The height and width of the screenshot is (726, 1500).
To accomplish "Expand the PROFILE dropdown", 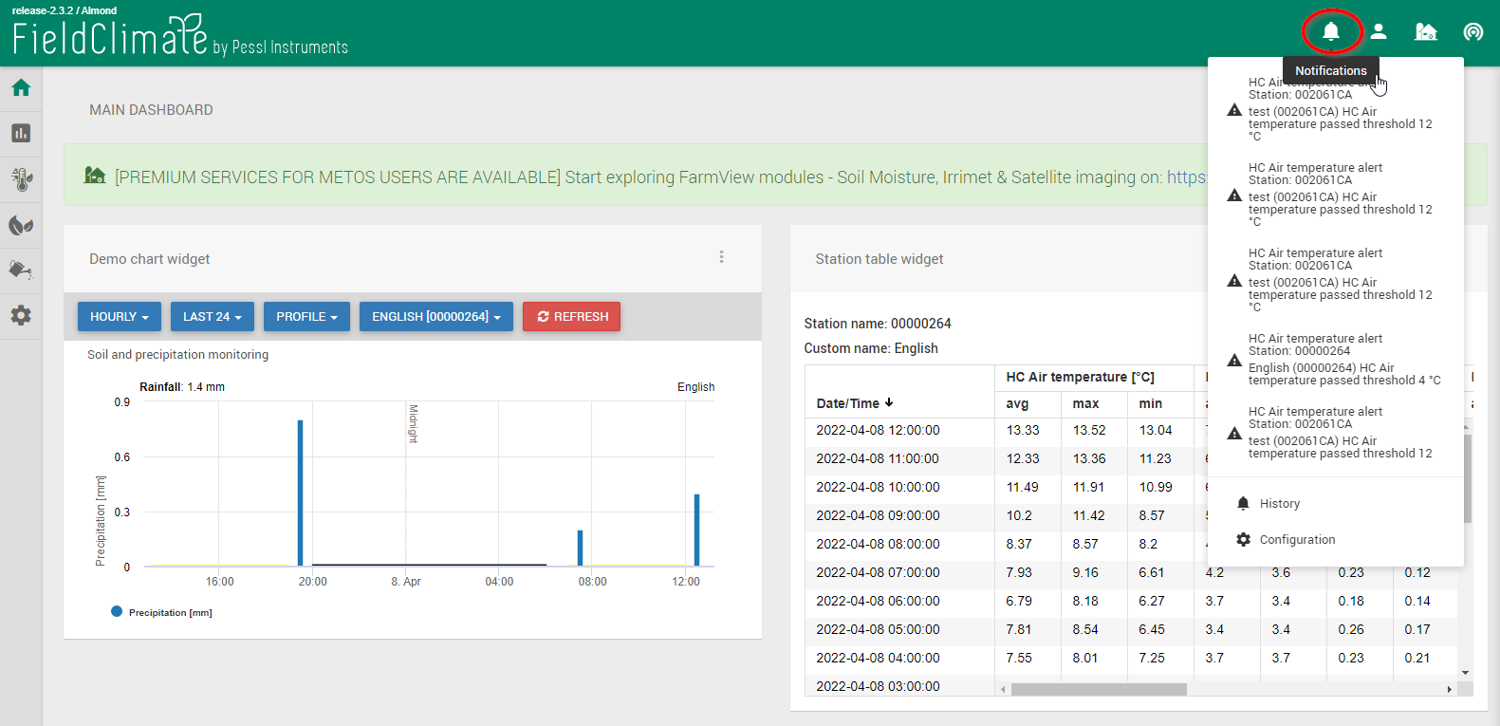I will pyautogui.click(x=306, y=317).
